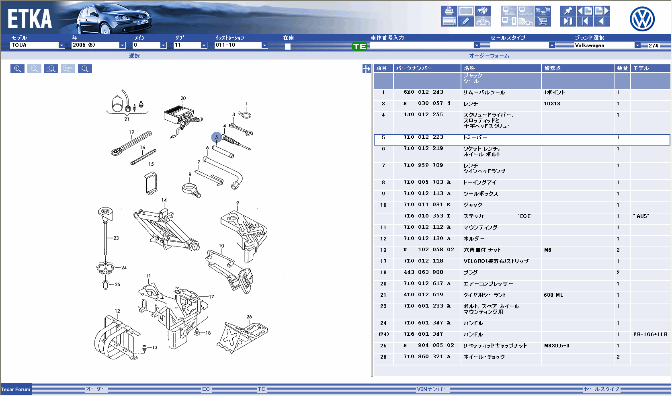Select part number 6X0 012 243

423,92
